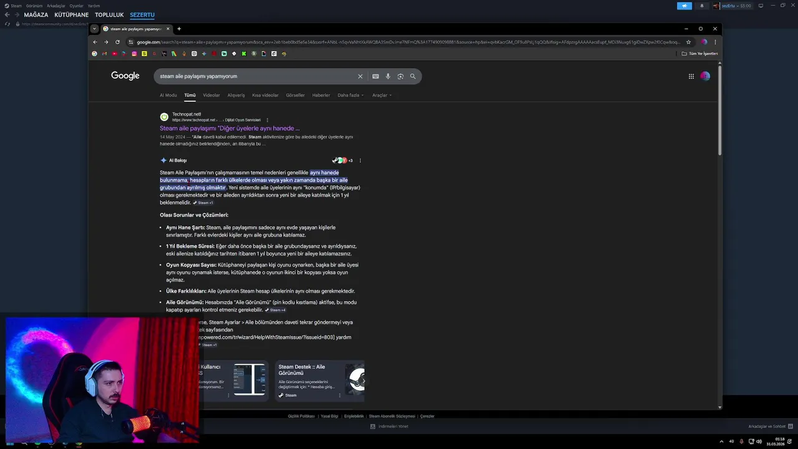Open the Chrome profile avatar
Viewport: 798px width, 449px height.
[x=704, y=42]
